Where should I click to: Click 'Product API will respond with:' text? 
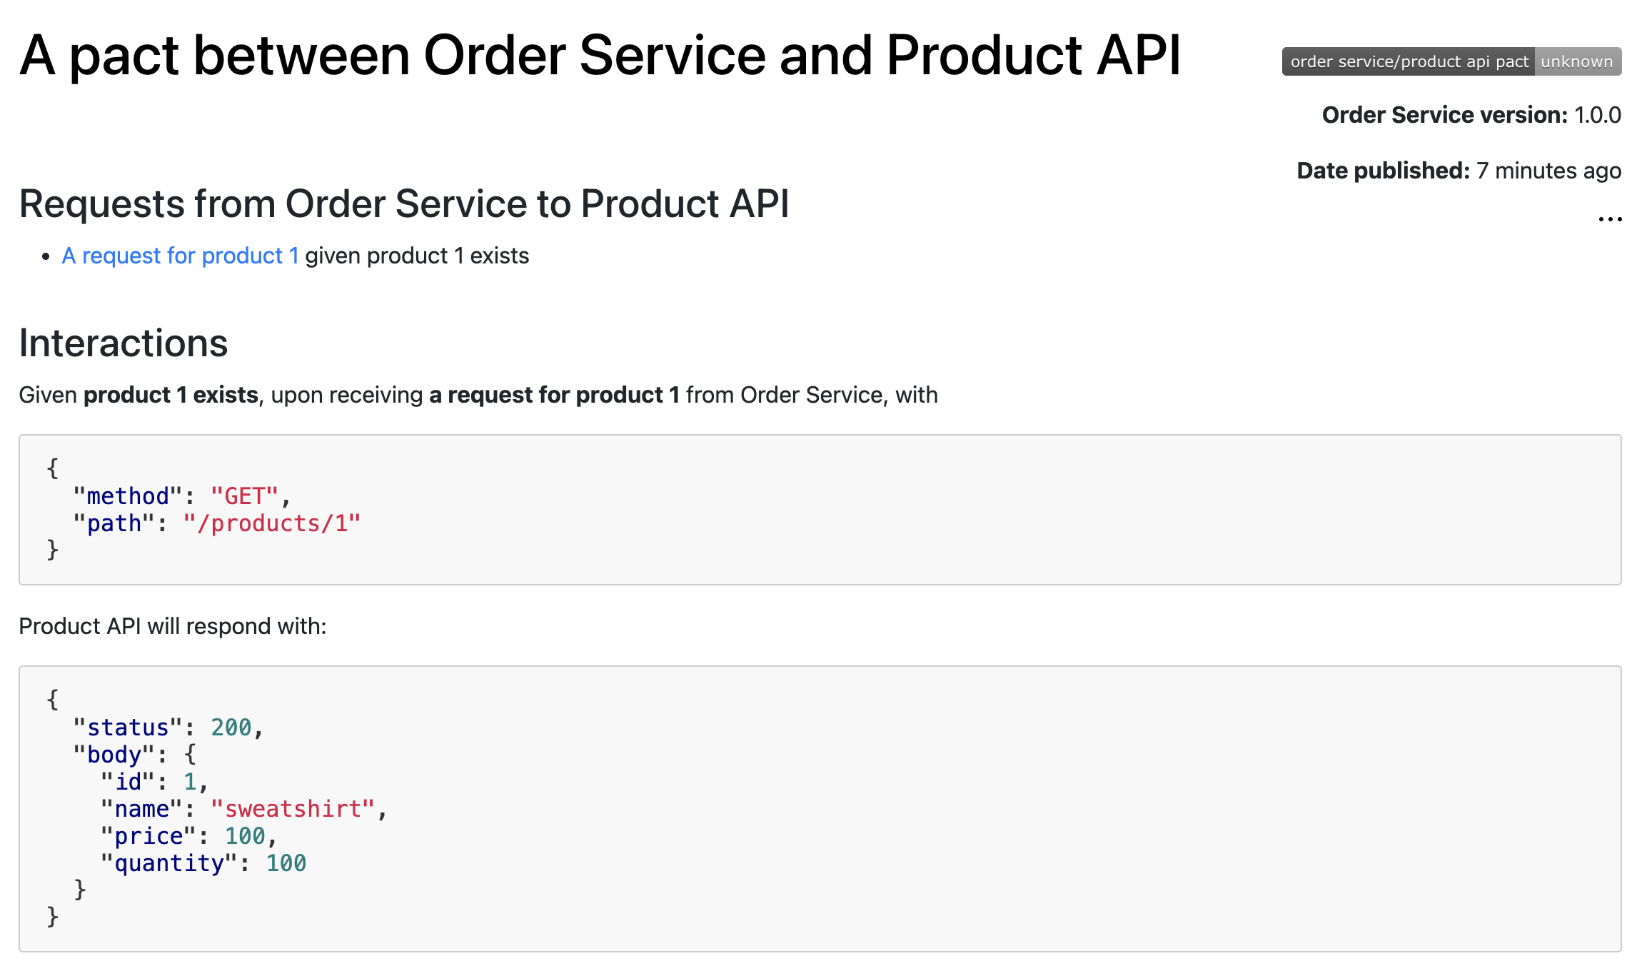[173, 626]
